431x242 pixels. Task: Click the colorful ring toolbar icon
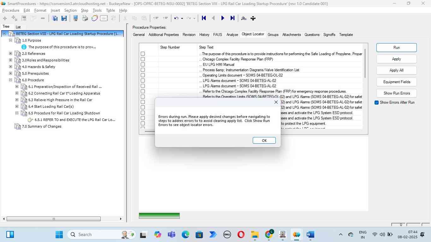[x=94, y=18]
